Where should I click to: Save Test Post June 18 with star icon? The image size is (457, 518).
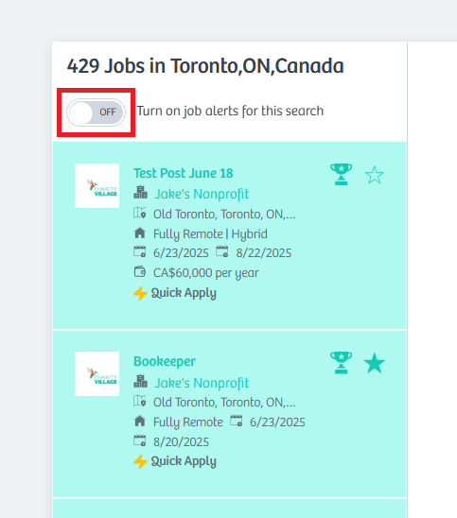375,175
